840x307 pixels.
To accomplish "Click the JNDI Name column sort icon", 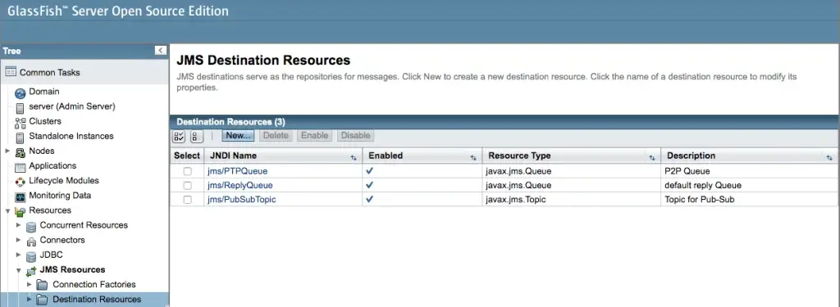I will pyautogui.click(x=354, y=157).
